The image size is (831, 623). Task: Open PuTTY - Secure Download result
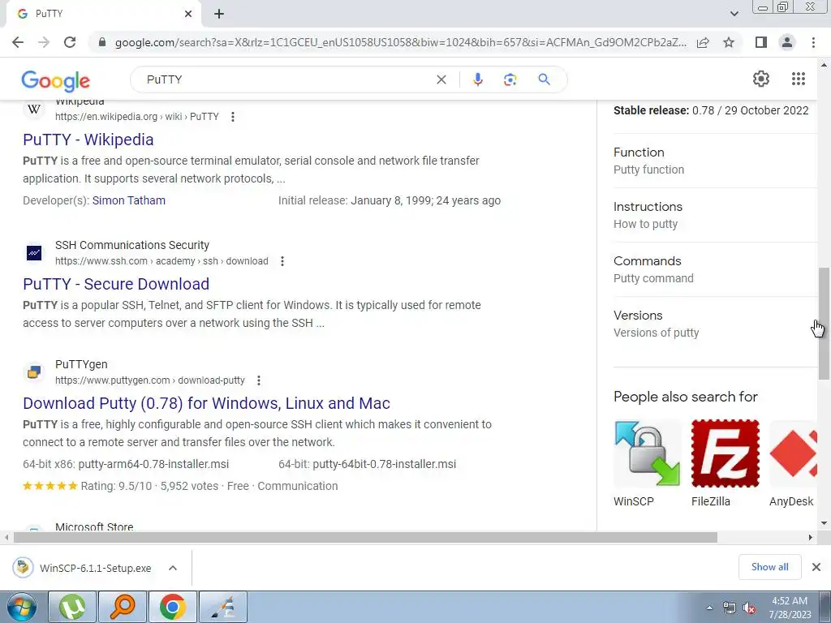(x=116, y=284)
